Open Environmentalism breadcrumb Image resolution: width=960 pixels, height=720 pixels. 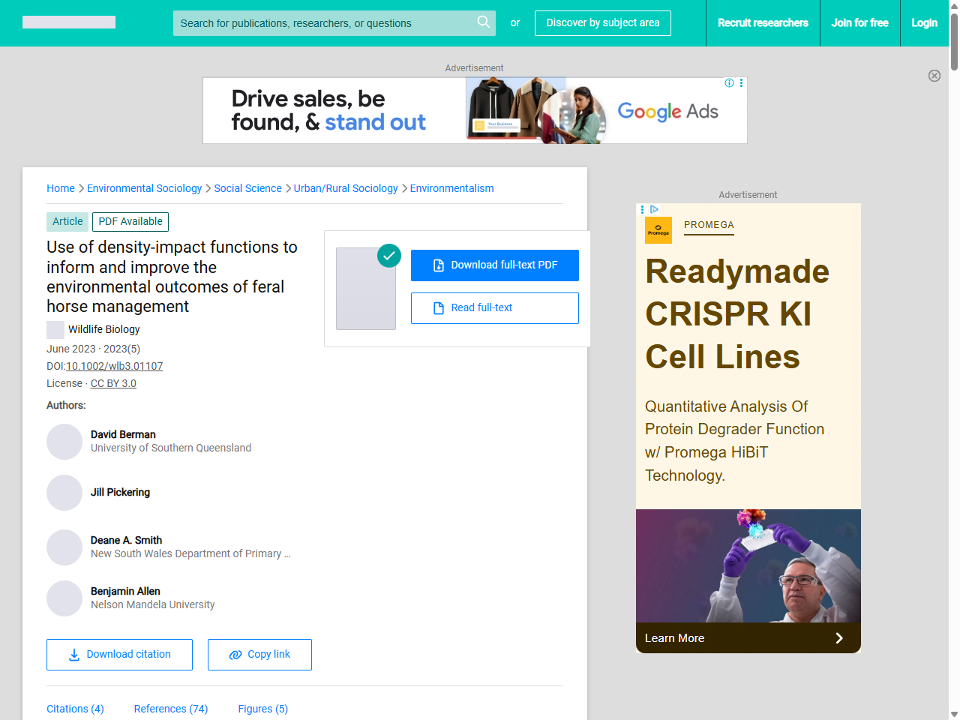[451, 188]
